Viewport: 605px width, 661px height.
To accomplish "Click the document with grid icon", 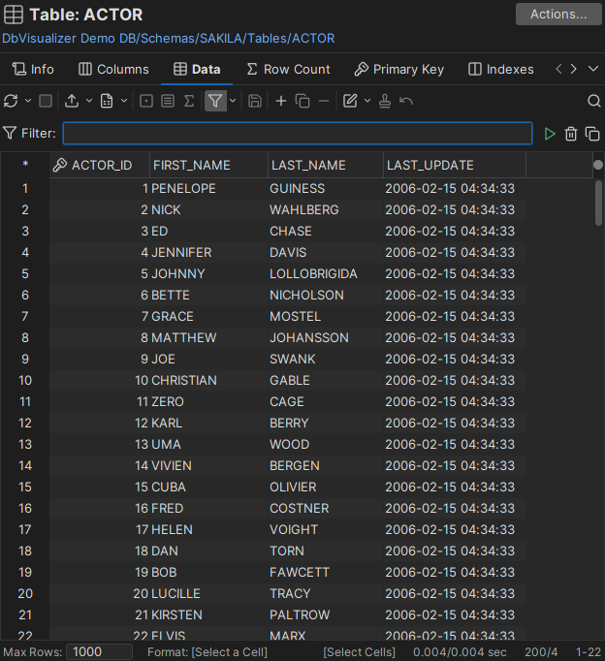I will pyautogui.click(x=107, y=101).
